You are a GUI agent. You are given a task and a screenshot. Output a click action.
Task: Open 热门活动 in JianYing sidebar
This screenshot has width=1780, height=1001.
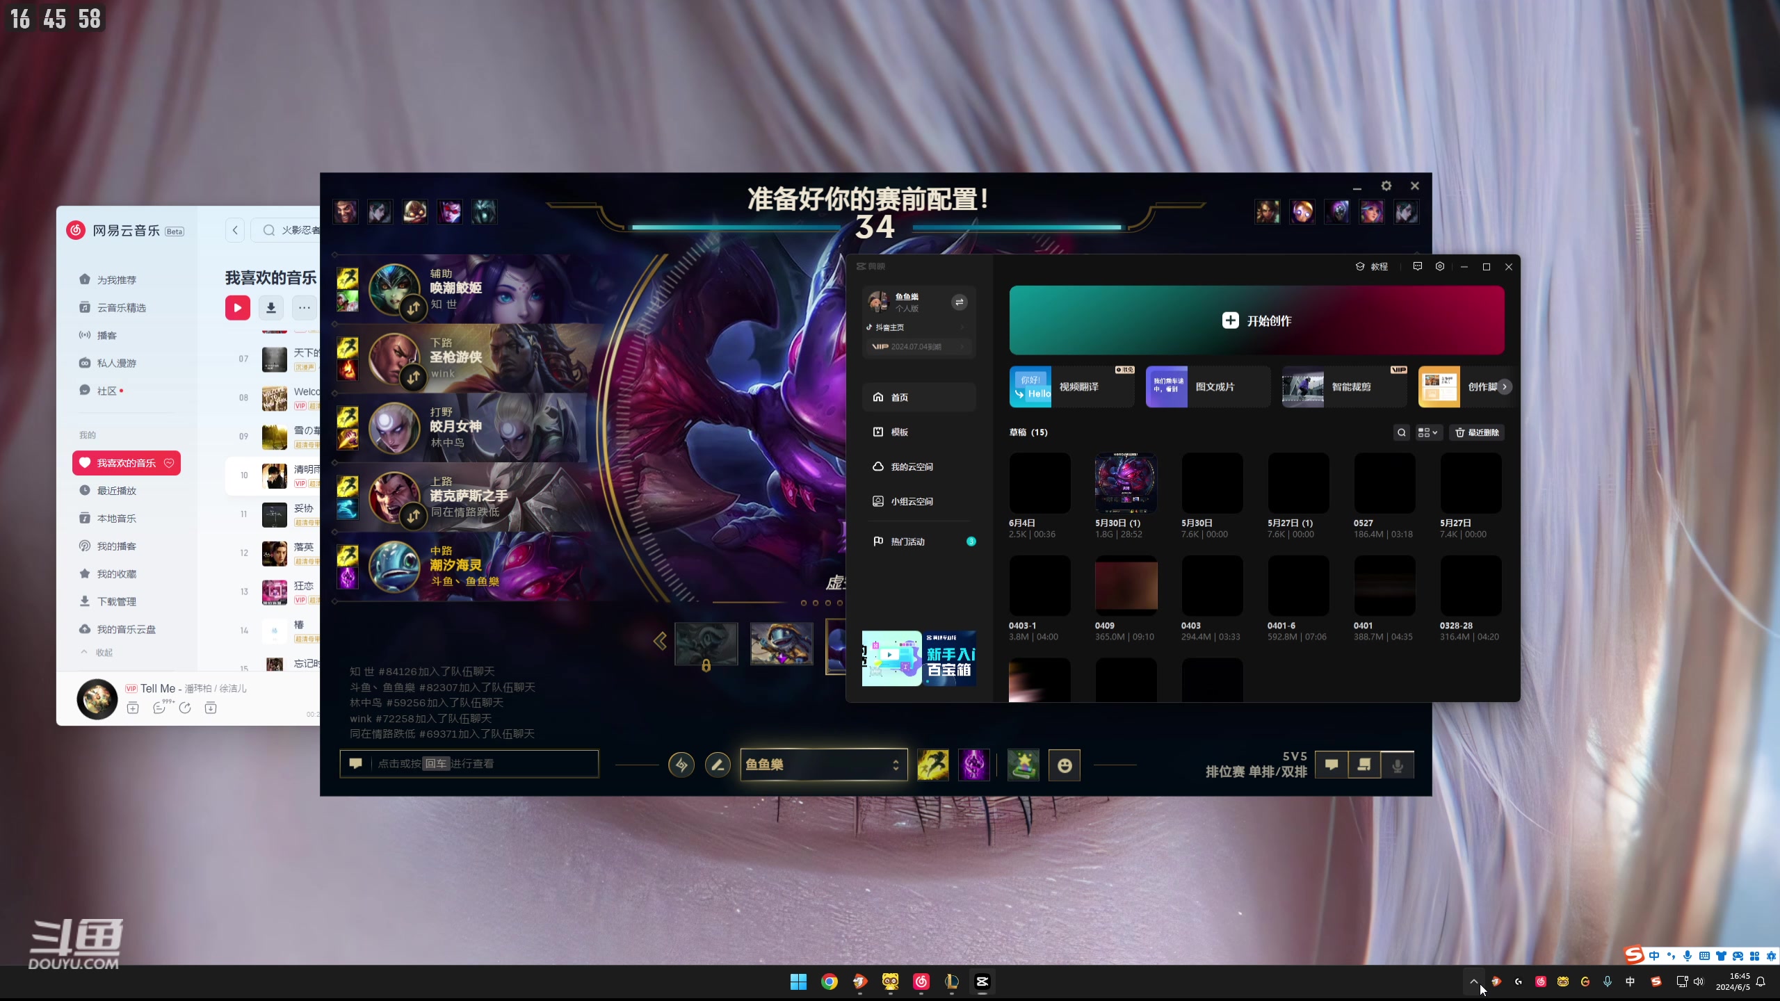(x=919, y=542)
